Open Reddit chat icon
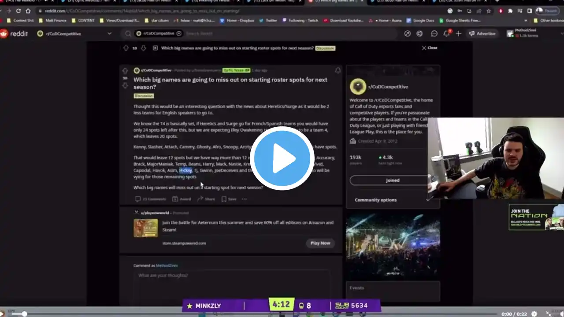This screenshot has height=317, width=564. (434, 33)
